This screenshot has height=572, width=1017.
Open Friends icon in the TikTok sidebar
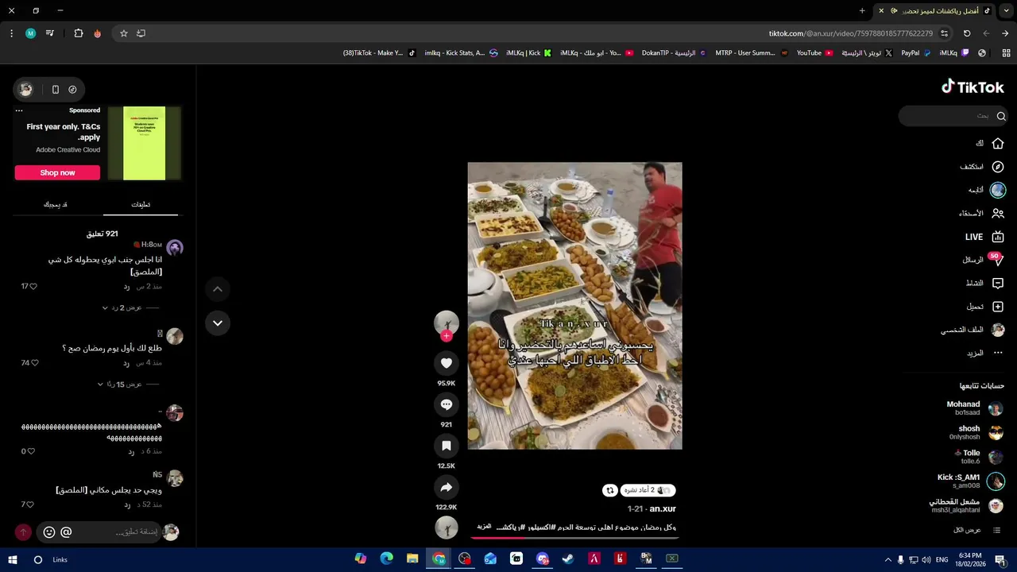click(998, 213)
